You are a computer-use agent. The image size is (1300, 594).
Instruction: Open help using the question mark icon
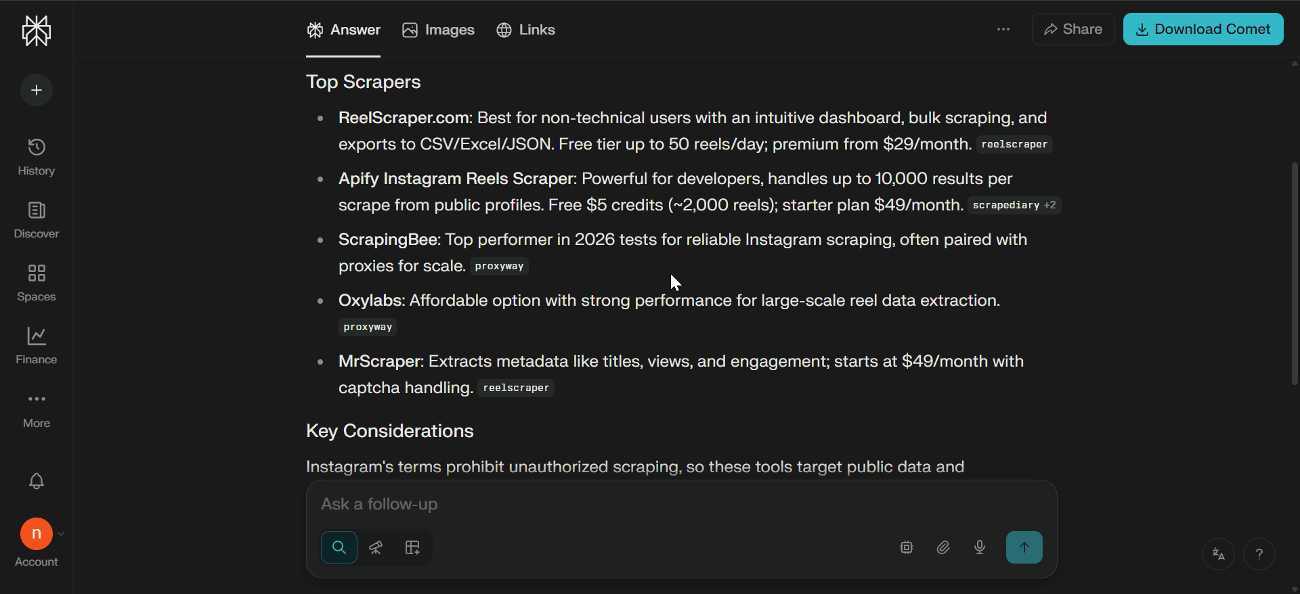point(1260,554)
